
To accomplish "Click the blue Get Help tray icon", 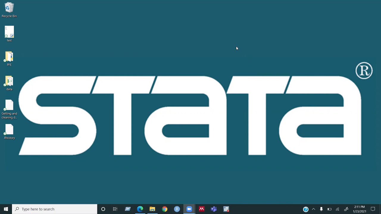I will point(306,209).
